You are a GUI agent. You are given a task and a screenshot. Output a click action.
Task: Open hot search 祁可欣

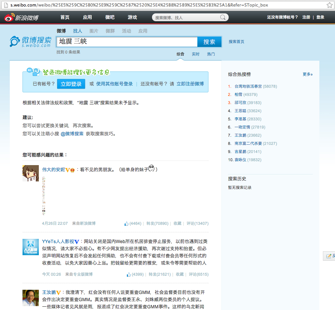(240, 102)
